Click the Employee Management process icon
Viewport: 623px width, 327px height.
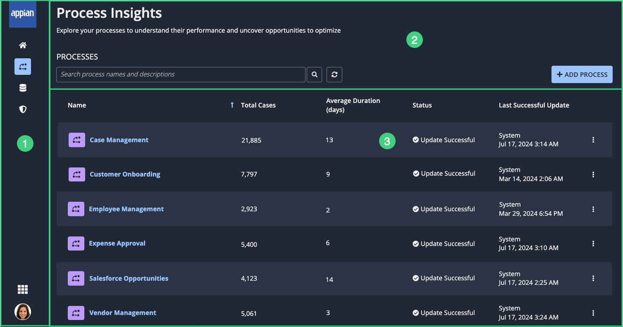76,209
